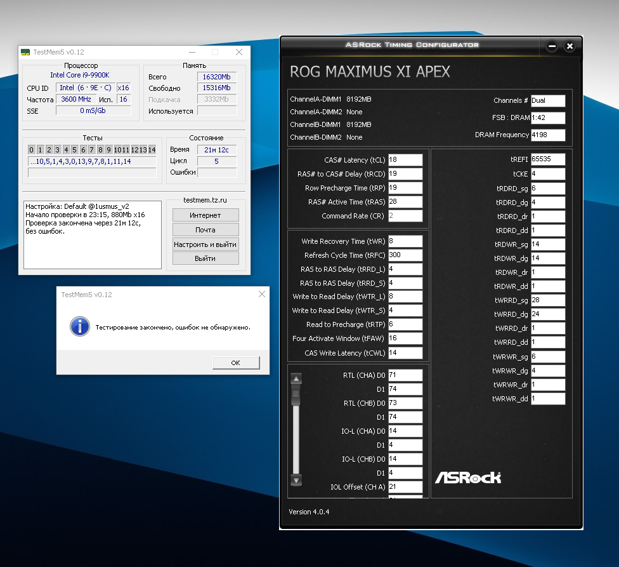This screenshot has height=567, width=619.
Task: Click the IO-L (CHA) D0 field
Action: coord(405,431)
